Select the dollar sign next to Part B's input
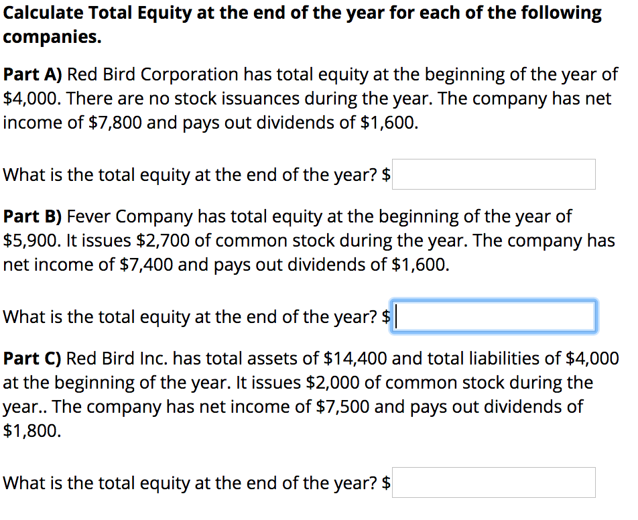This screenshot has height=520, width=638. (x=387, y=316)
